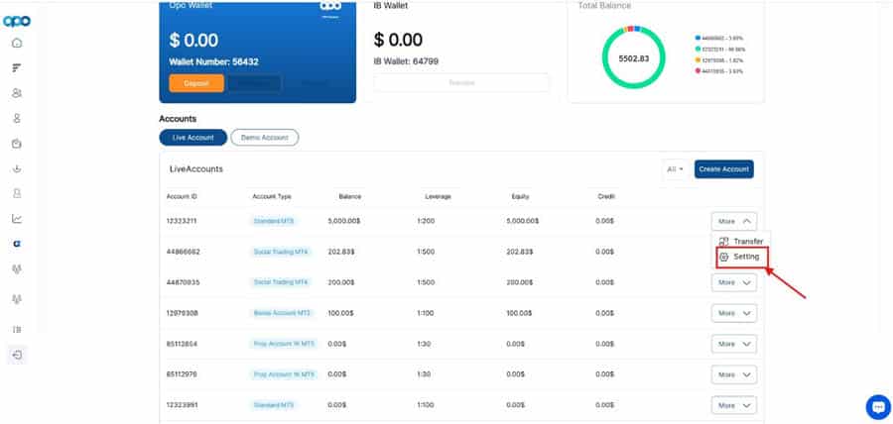The height and width of the screenshot is (424, 893).
Task: Click the green legend swatch in Total Balance
Action: pyautogui.click(x=698, y=49)
